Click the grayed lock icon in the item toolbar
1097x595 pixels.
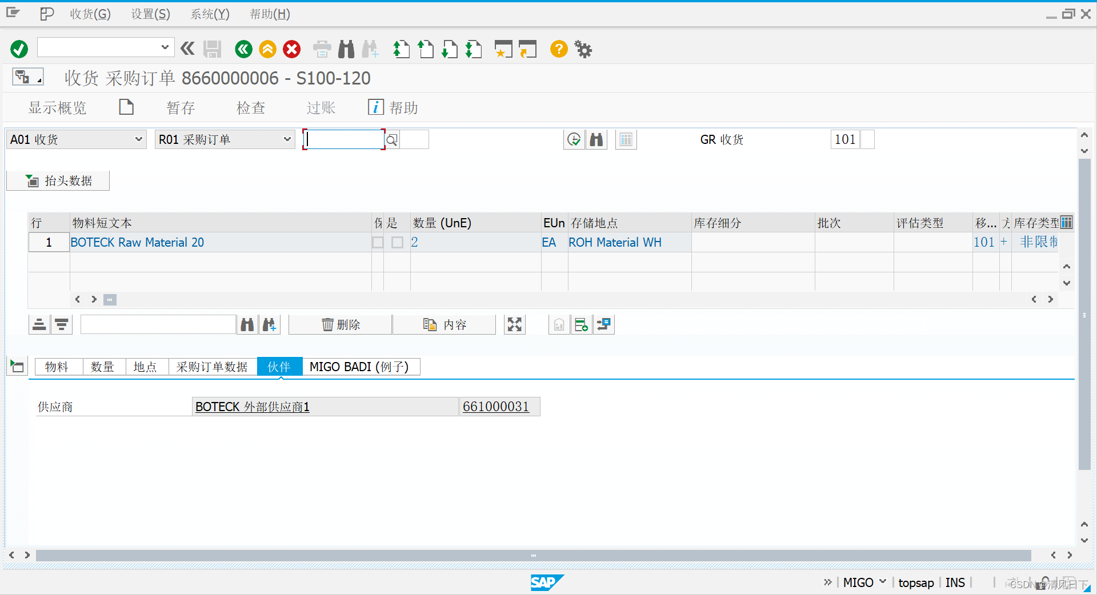559,325
